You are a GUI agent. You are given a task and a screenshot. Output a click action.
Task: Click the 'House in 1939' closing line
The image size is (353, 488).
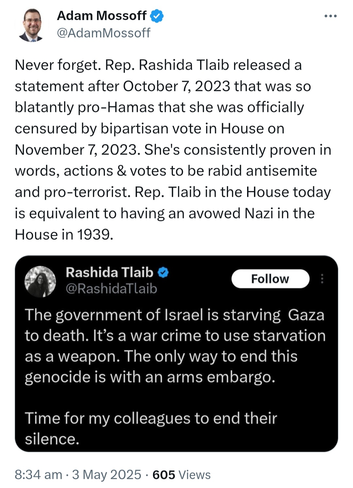pyautogui.click(x=64, y=235)
